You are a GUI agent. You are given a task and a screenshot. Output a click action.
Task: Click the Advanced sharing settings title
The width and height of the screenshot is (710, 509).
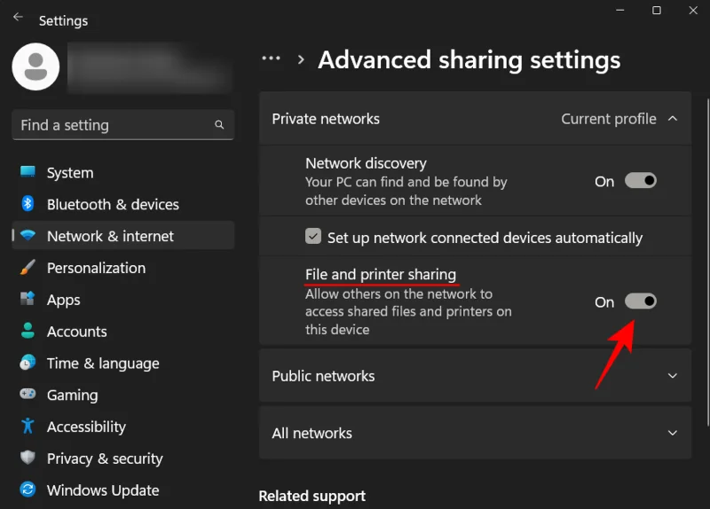(469, 59)
